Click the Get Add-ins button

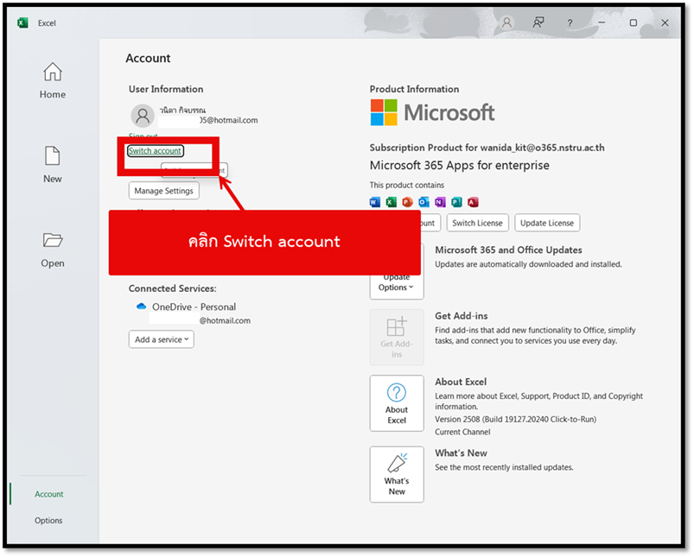click(x=397, y=337)
